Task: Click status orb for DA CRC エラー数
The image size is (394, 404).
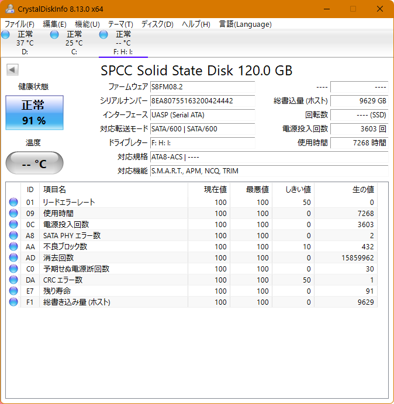Action: (13, 280)
